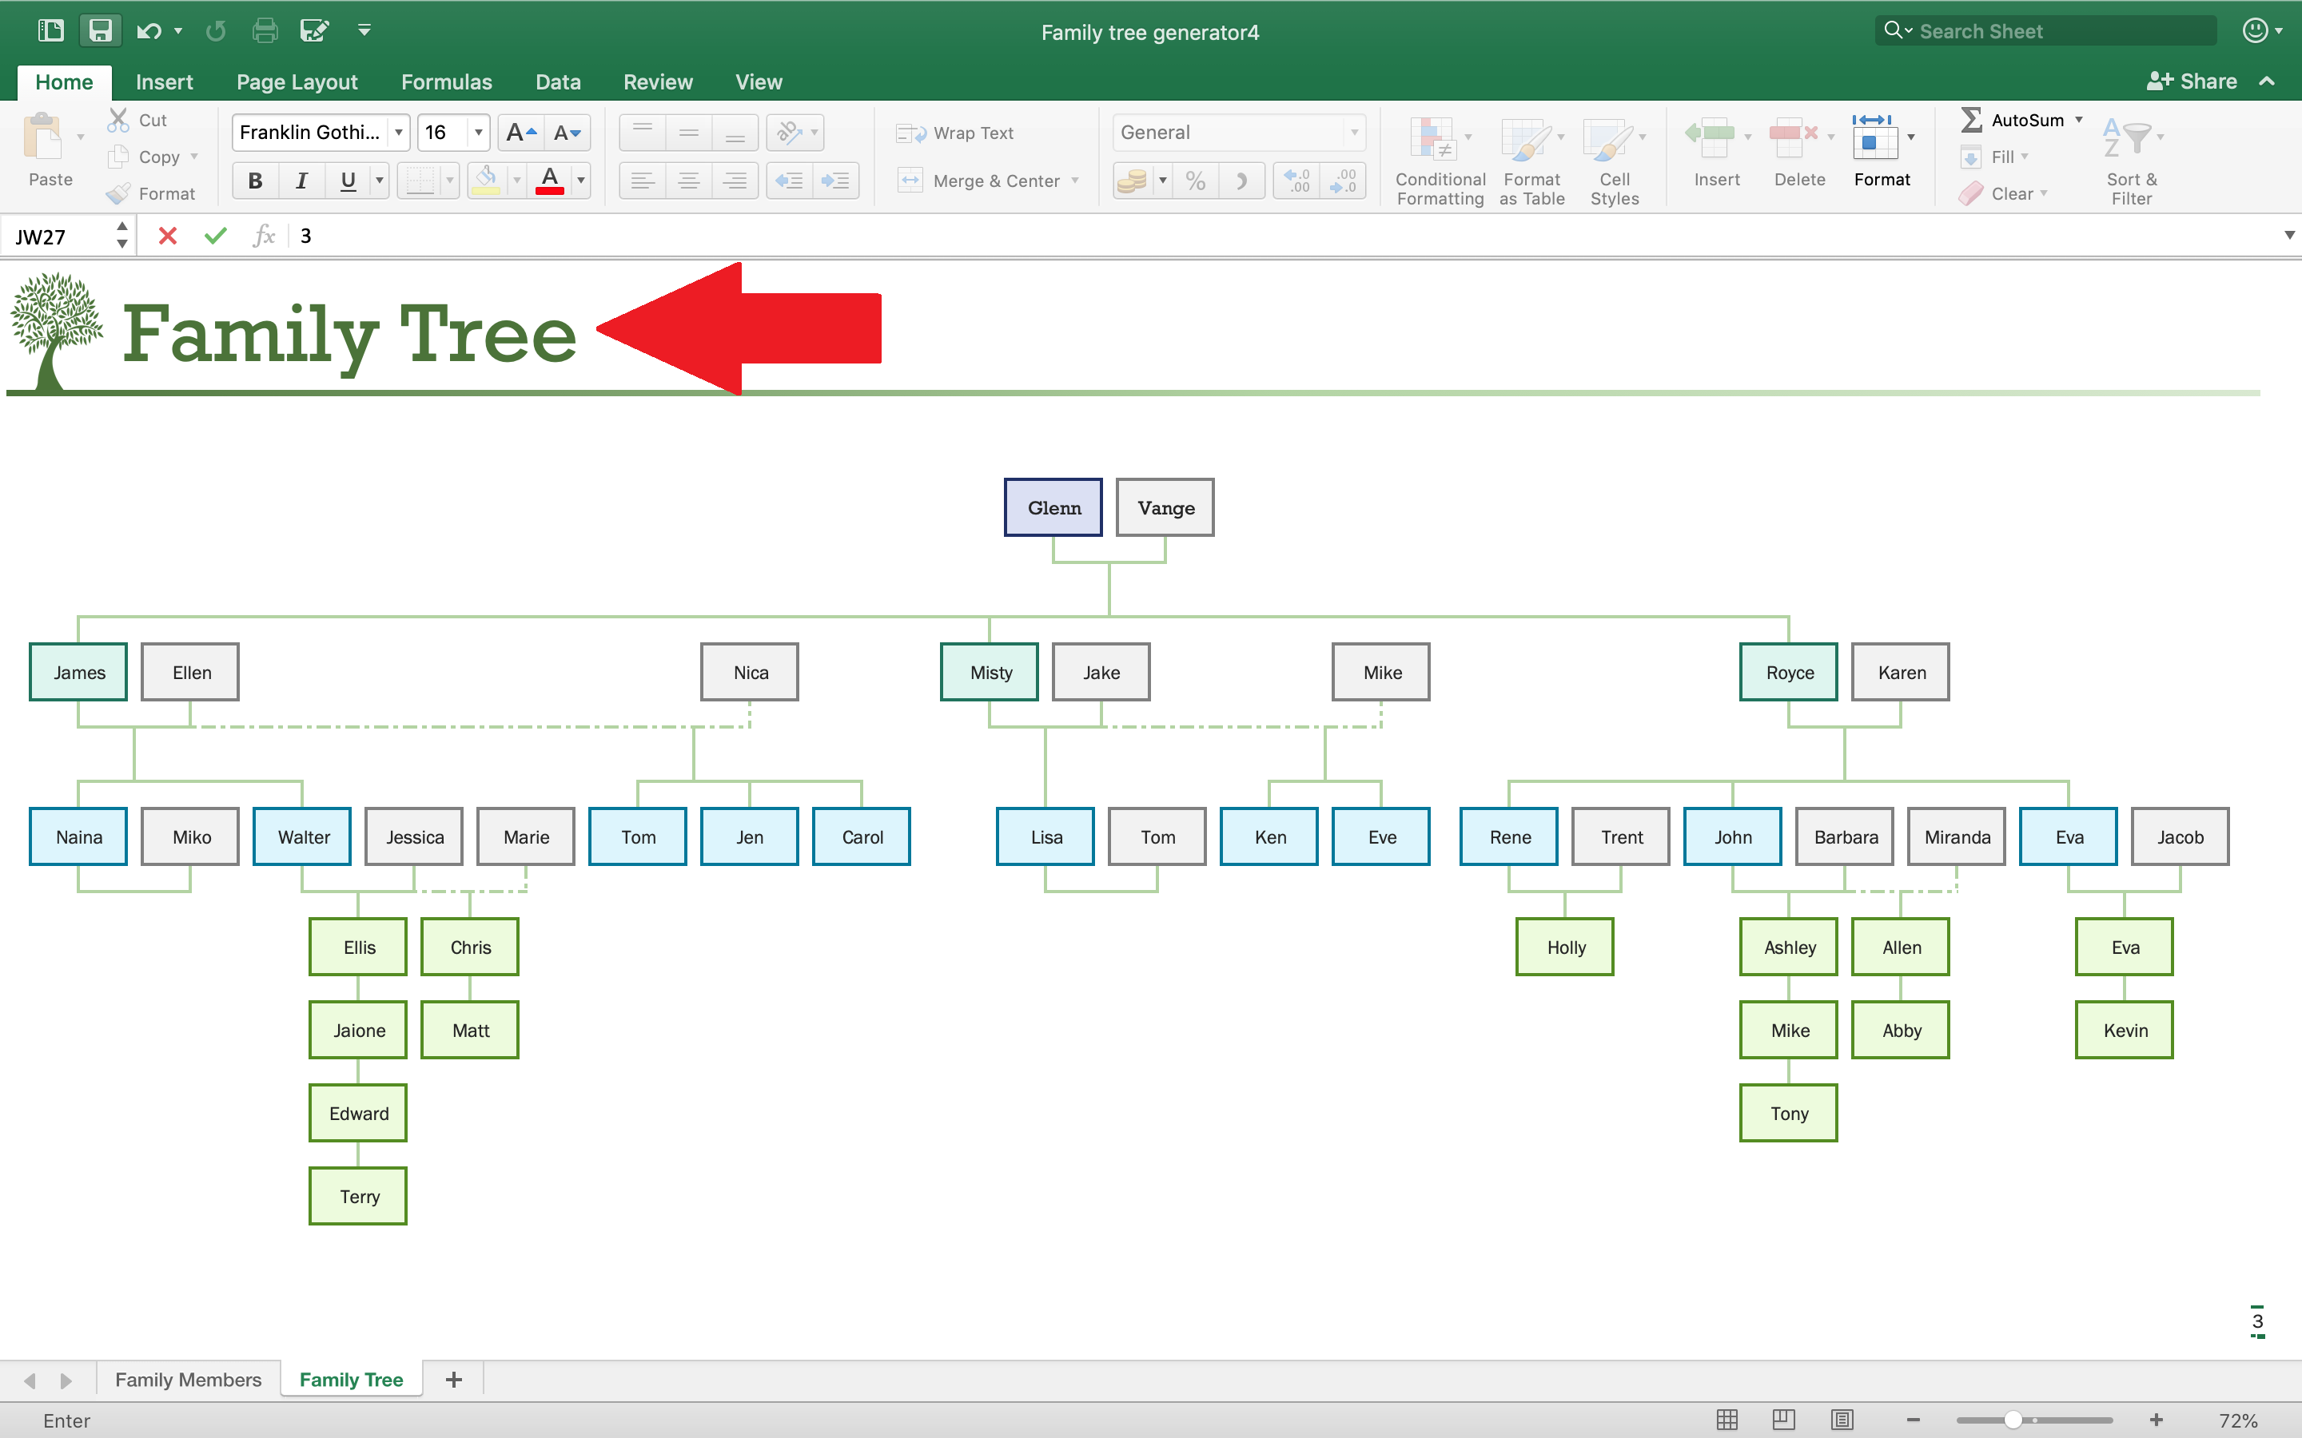Toggle bold formatting
This screenshot has width=2302, height=1438.
(x=254, y=180)
